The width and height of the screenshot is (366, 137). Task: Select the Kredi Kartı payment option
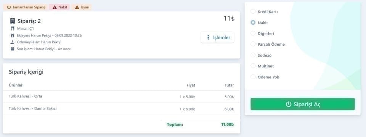253,12
